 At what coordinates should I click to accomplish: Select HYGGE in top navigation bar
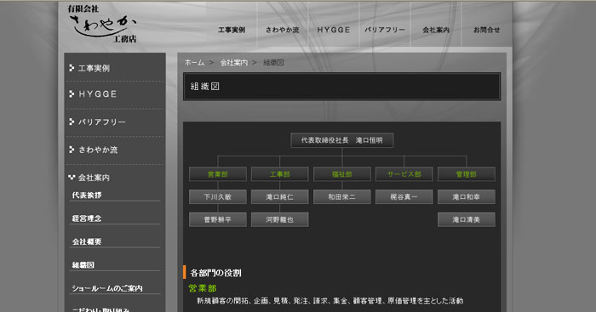[x=334, y=30]
